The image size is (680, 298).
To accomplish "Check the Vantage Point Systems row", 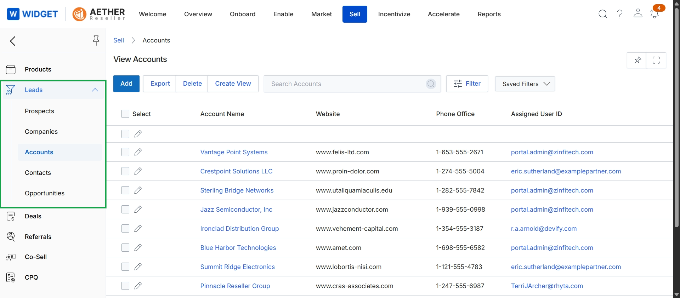I will tap(125, 152).
